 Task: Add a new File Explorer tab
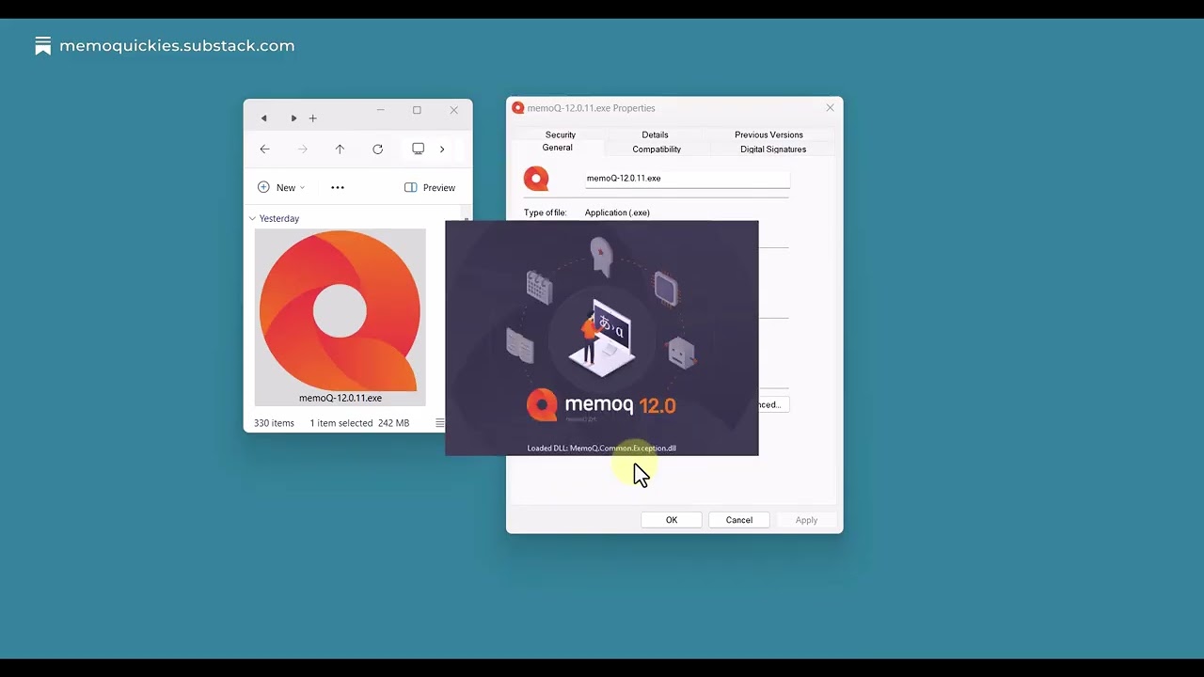[x=313, y=118]
